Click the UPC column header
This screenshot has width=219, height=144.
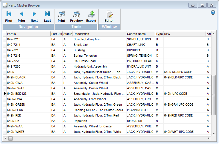coord(185,34)
